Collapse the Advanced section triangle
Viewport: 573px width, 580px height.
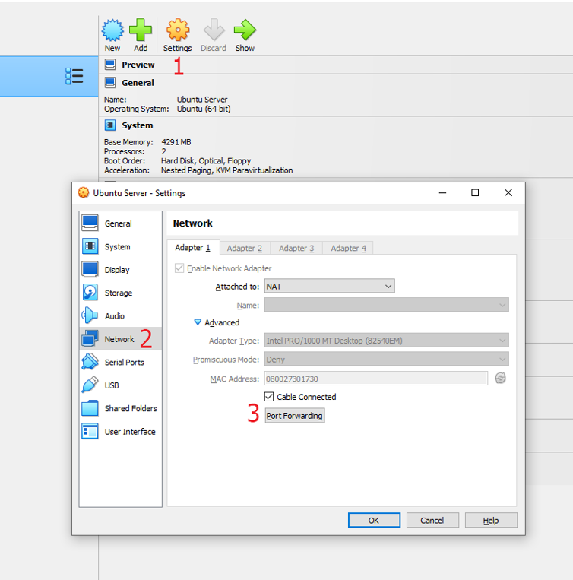(198, 322)
